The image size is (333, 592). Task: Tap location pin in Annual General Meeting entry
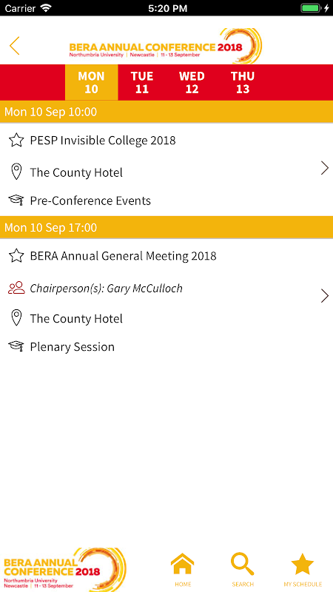click(16, 318)
